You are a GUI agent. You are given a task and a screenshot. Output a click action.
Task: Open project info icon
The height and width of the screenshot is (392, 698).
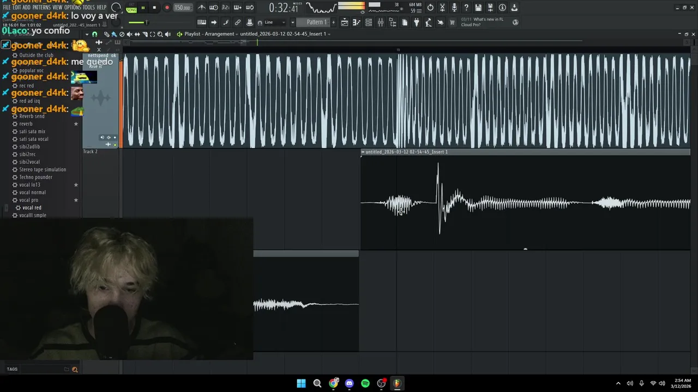pos(502,8)
